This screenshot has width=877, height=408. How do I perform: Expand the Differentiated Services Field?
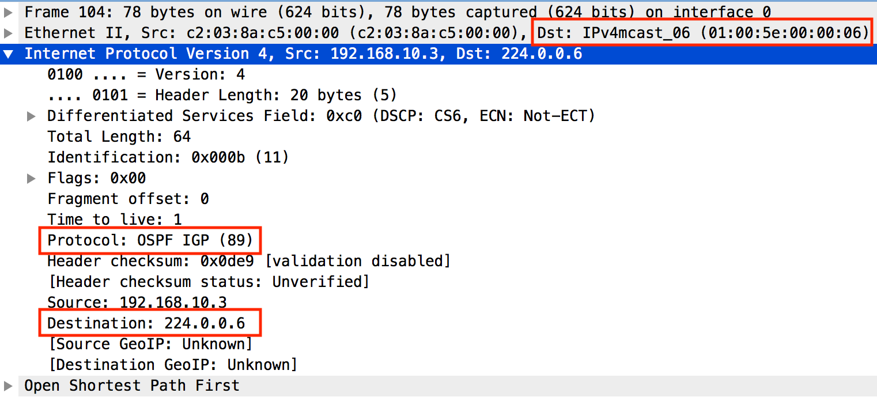point(31,116)
